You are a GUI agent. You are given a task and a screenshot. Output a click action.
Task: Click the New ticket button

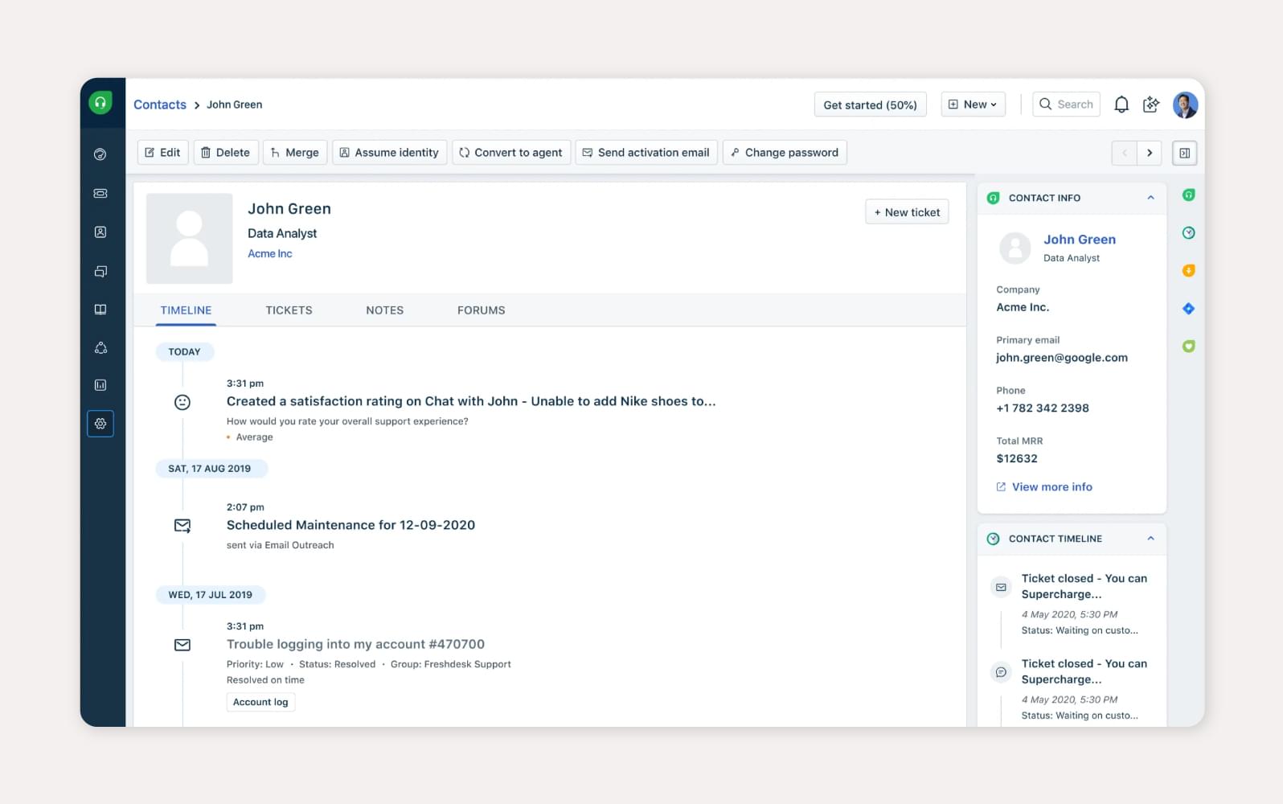907,212
